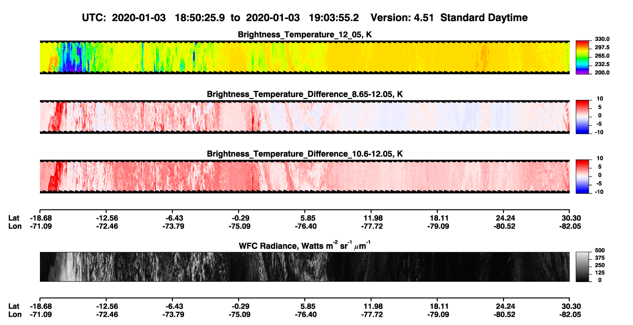Click the UTC time range header text
The image size is (633, 325).
[x=221, y=18]
